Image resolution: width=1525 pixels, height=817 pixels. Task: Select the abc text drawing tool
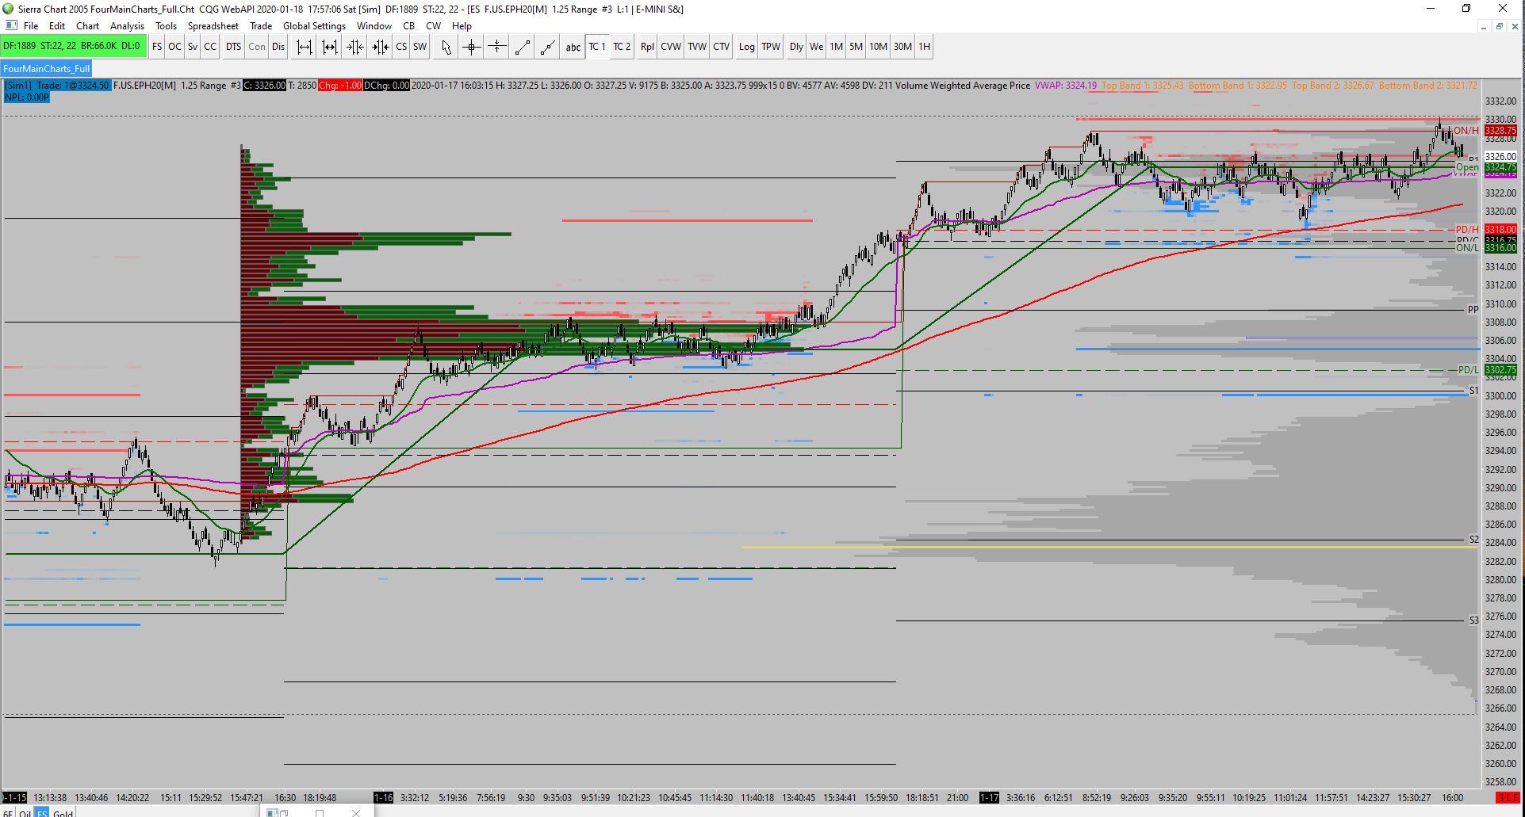[573, 47]
